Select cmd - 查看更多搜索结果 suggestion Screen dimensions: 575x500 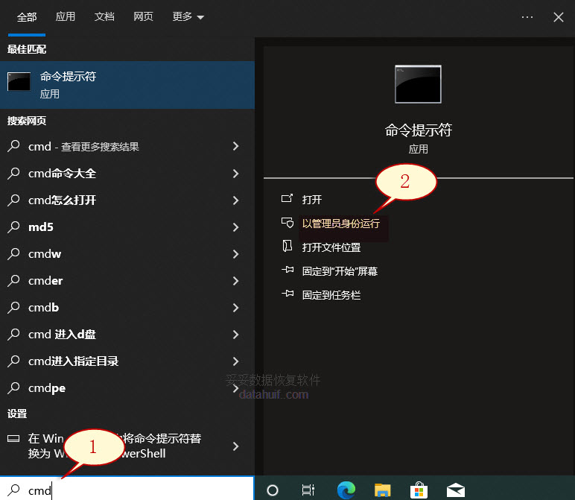(127, 146)
